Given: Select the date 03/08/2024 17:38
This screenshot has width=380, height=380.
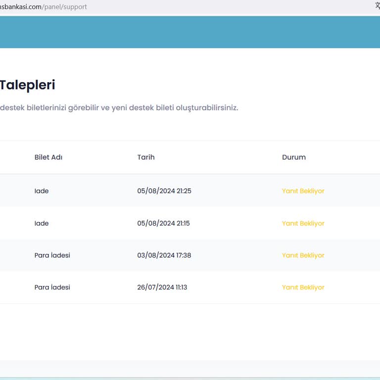Looking at the screenshot, I should pos(164,256).
